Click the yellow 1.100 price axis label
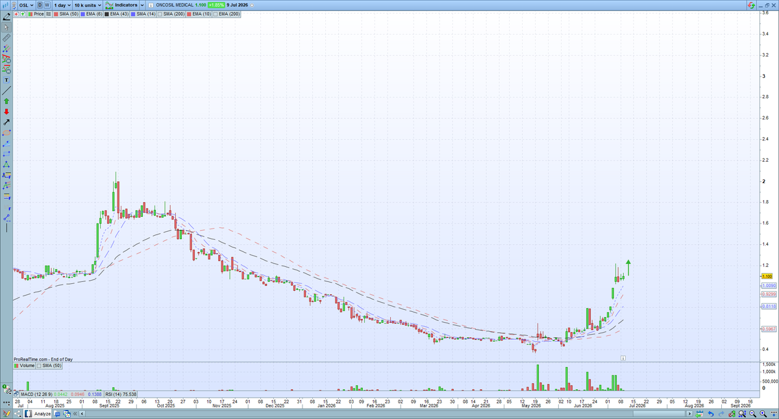 (766, 277)
